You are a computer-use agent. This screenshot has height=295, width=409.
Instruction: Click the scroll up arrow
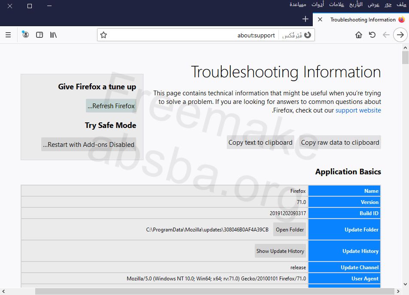[x=405, y=48]
